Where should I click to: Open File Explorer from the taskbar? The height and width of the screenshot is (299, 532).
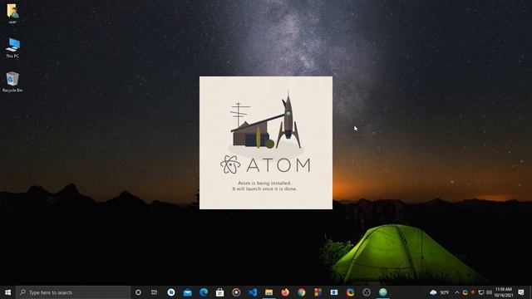(x=268, y=292)
